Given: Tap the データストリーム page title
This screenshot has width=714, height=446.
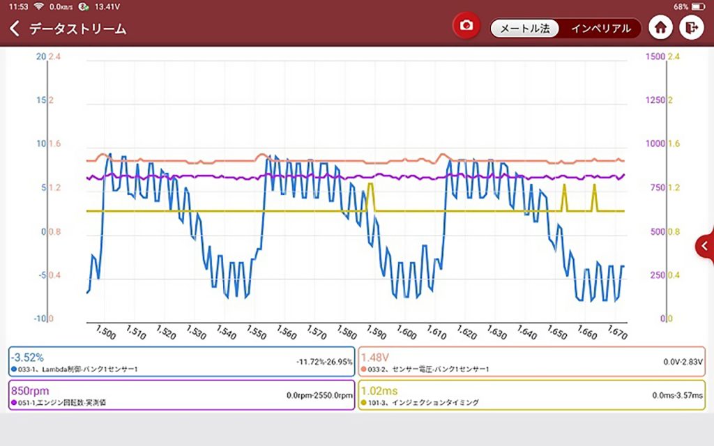Looking at the screenshot, I should pyautogui.click(x=78, y=29).
